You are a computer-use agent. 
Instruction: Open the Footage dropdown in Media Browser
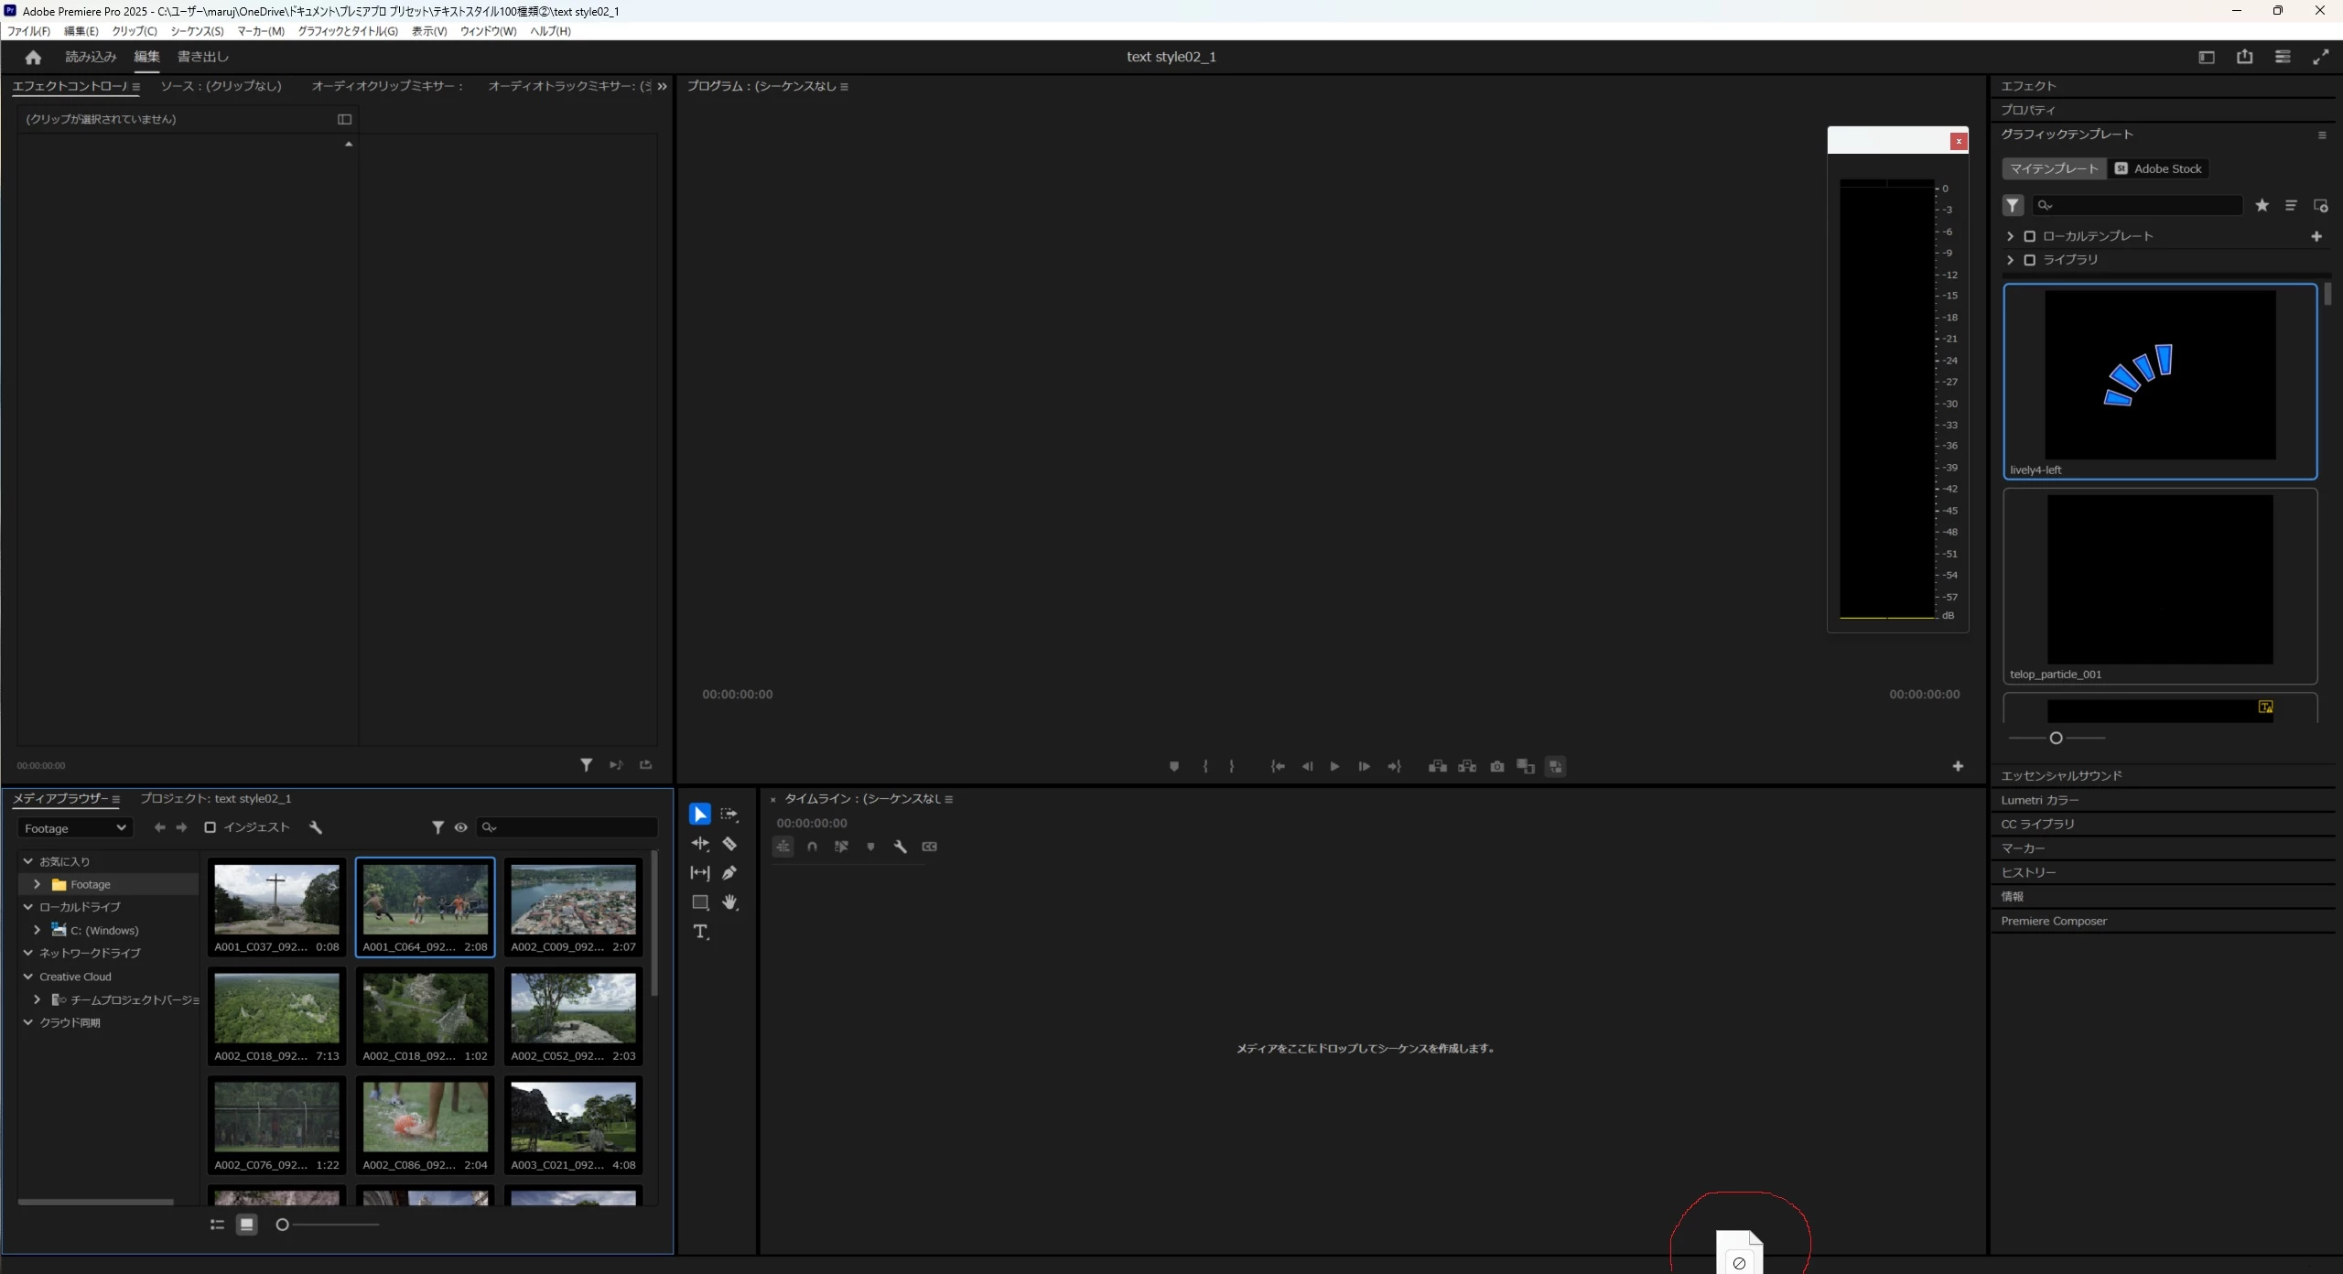(75, 828)
